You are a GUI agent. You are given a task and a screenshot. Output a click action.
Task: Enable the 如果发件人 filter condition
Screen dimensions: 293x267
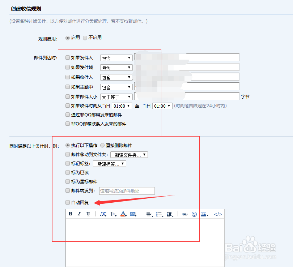[67, 57]
